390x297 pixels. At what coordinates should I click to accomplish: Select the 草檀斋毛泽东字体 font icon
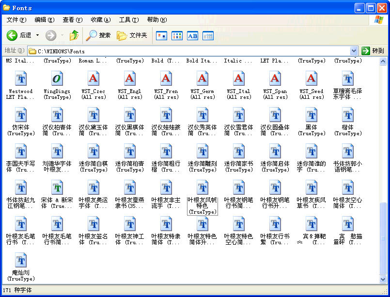pos(348,78)
